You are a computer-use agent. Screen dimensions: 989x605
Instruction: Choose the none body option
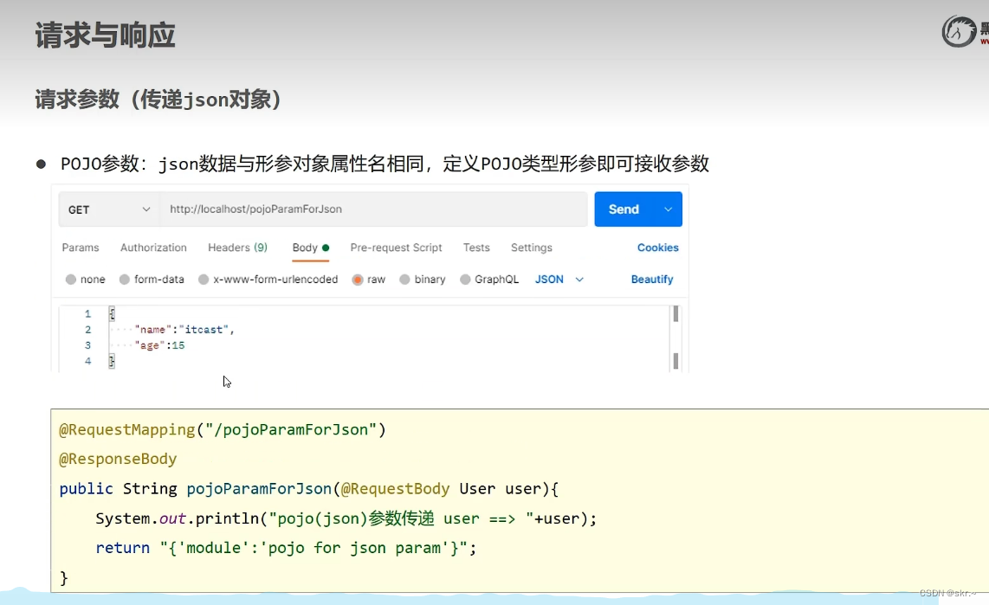(x=85, y=279)
